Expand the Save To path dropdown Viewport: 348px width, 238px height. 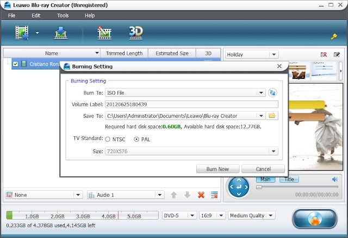tap(261, 116)
